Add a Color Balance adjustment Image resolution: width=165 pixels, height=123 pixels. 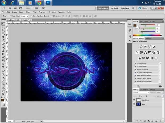pyautogui.click(x=145, y=52)
